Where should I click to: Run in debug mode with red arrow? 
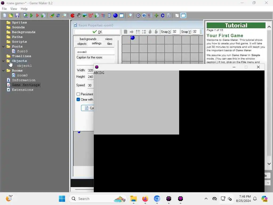37,15
